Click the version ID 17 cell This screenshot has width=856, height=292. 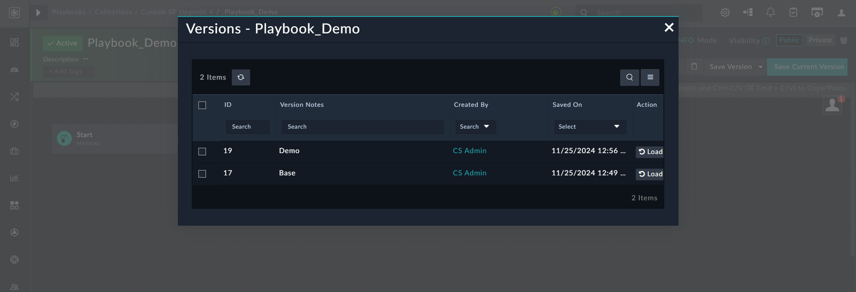[228, 173]
